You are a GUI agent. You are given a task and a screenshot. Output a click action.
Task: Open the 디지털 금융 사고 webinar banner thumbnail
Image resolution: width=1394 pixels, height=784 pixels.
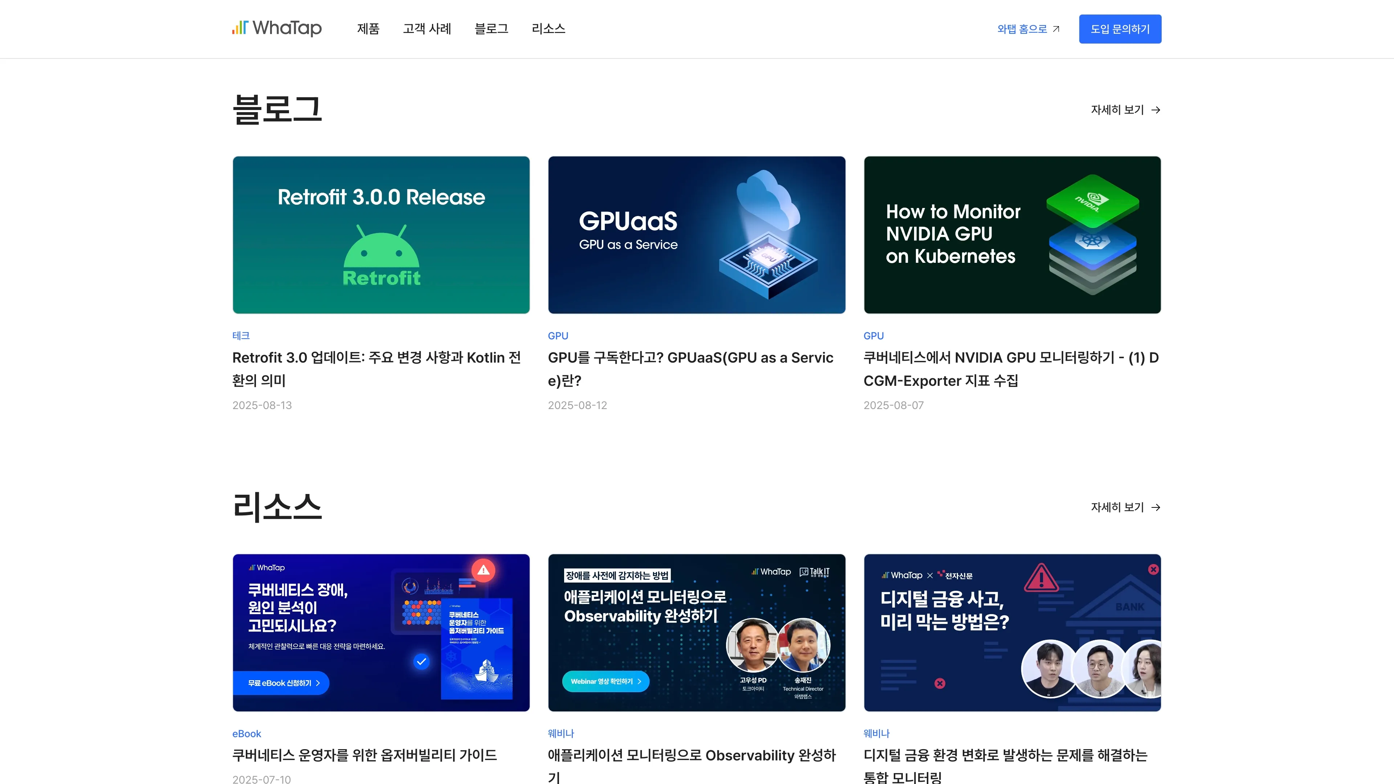coord(1012,633)
